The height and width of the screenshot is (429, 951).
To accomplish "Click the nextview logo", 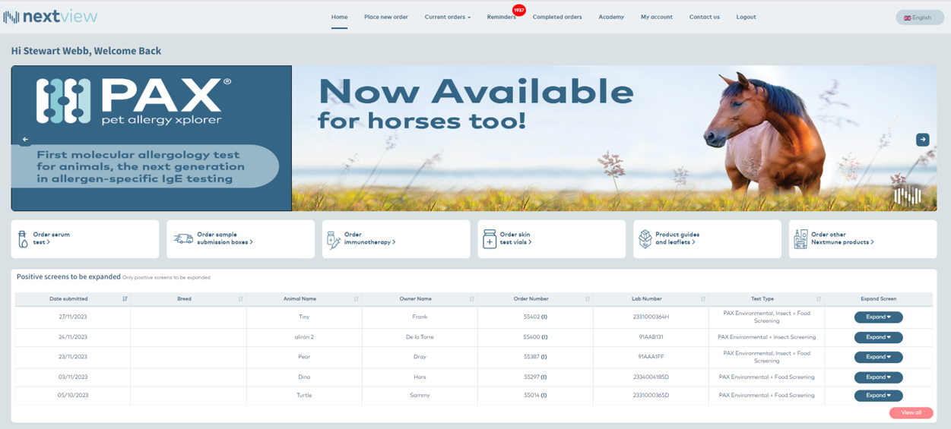I will pos(51,17).
